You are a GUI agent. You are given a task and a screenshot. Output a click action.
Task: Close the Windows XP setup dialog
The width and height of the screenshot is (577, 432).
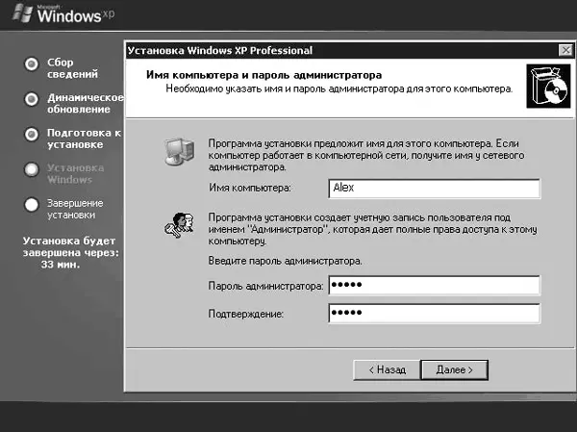(564, 50)
